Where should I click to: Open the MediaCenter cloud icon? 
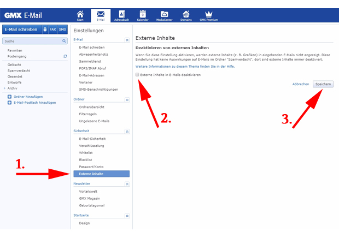165,15
